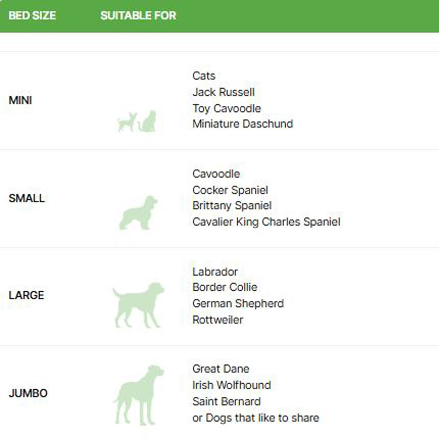The height and width of the screenshot is (439, 439).
Task: Click the Jack Russell text
Action: [x=223, y=92]
